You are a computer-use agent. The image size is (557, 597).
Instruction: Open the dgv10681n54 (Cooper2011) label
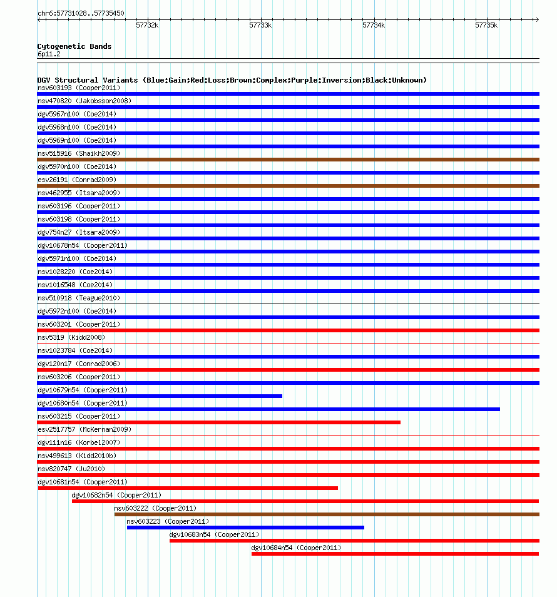[83, 482]
